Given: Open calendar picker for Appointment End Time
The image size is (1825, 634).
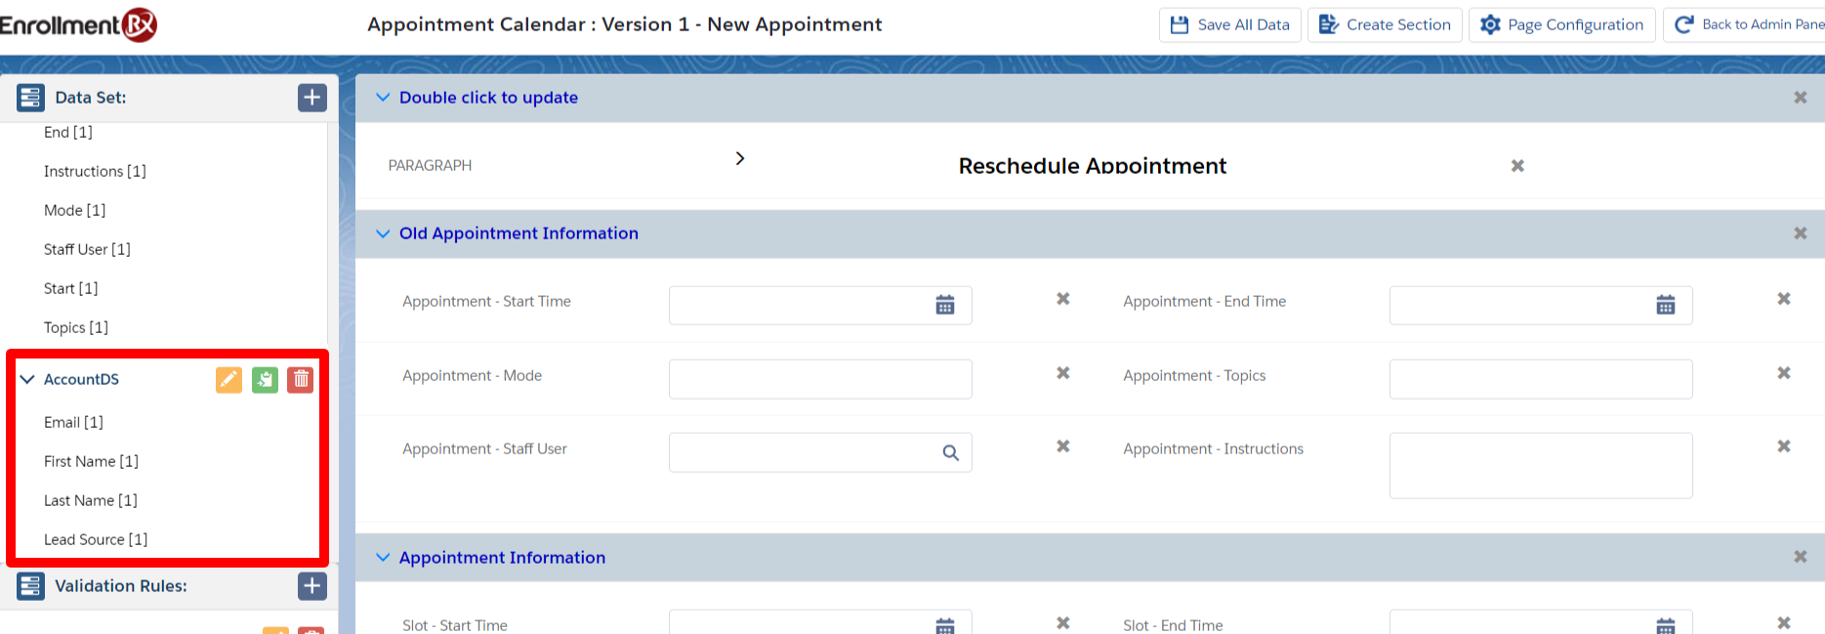Looking at the screenshot, I should [1665, 306].
